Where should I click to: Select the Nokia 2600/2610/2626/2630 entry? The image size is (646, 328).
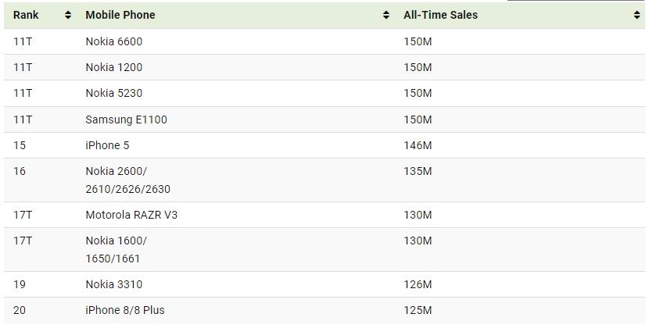point(127,180)
